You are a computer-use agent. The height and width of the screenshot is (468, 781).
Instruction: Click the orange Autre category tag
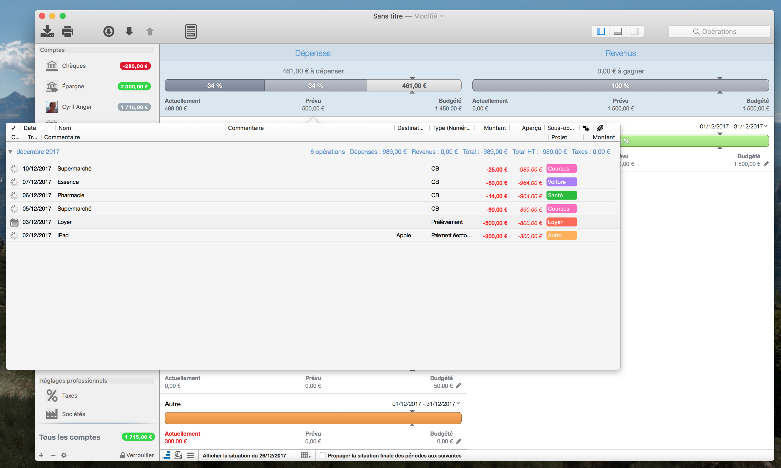point(561,235)
